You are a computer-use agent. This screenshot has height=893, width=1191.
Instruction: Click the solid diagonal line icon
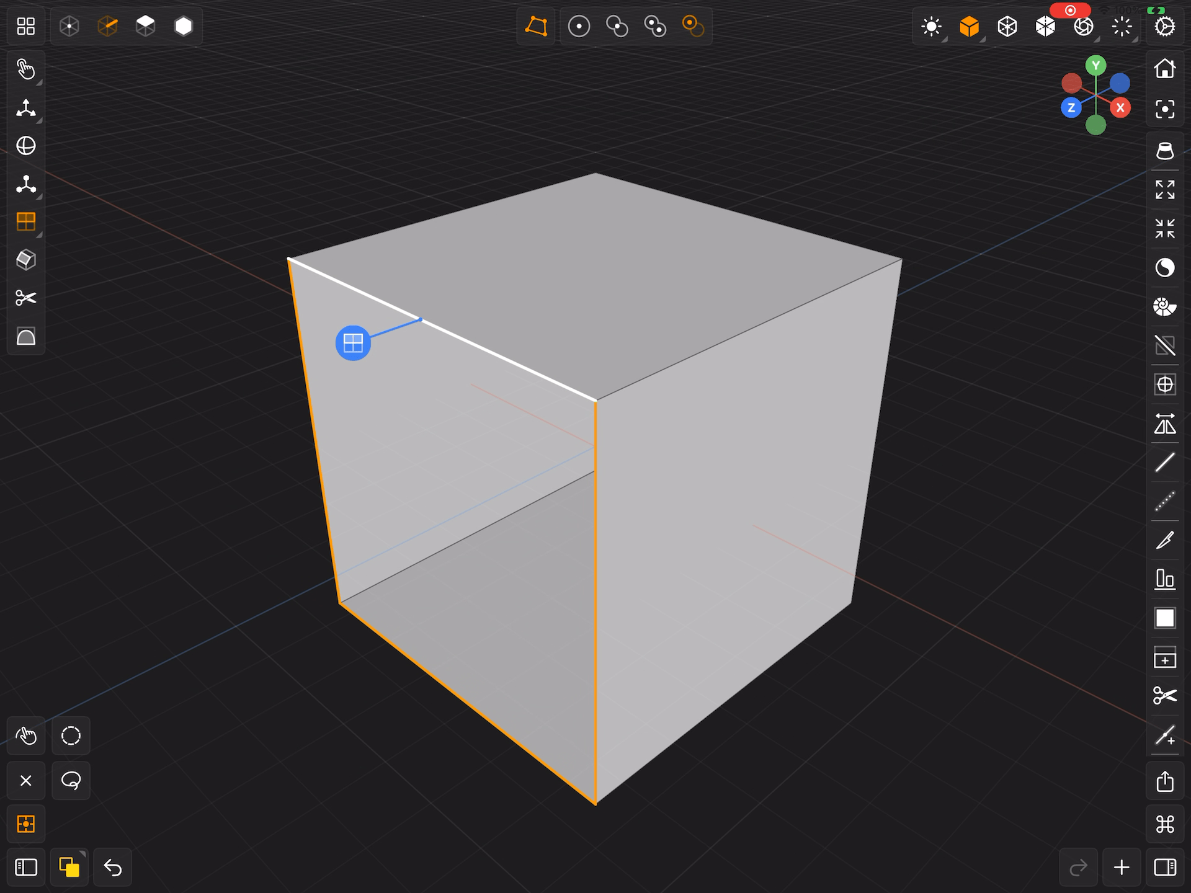pos(1165,463)
